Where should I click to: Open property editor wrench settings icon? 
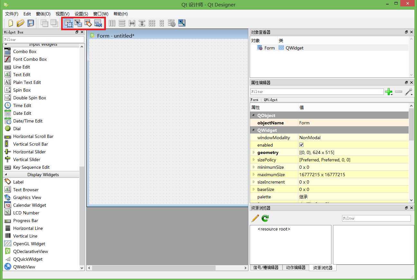point(409,92)
